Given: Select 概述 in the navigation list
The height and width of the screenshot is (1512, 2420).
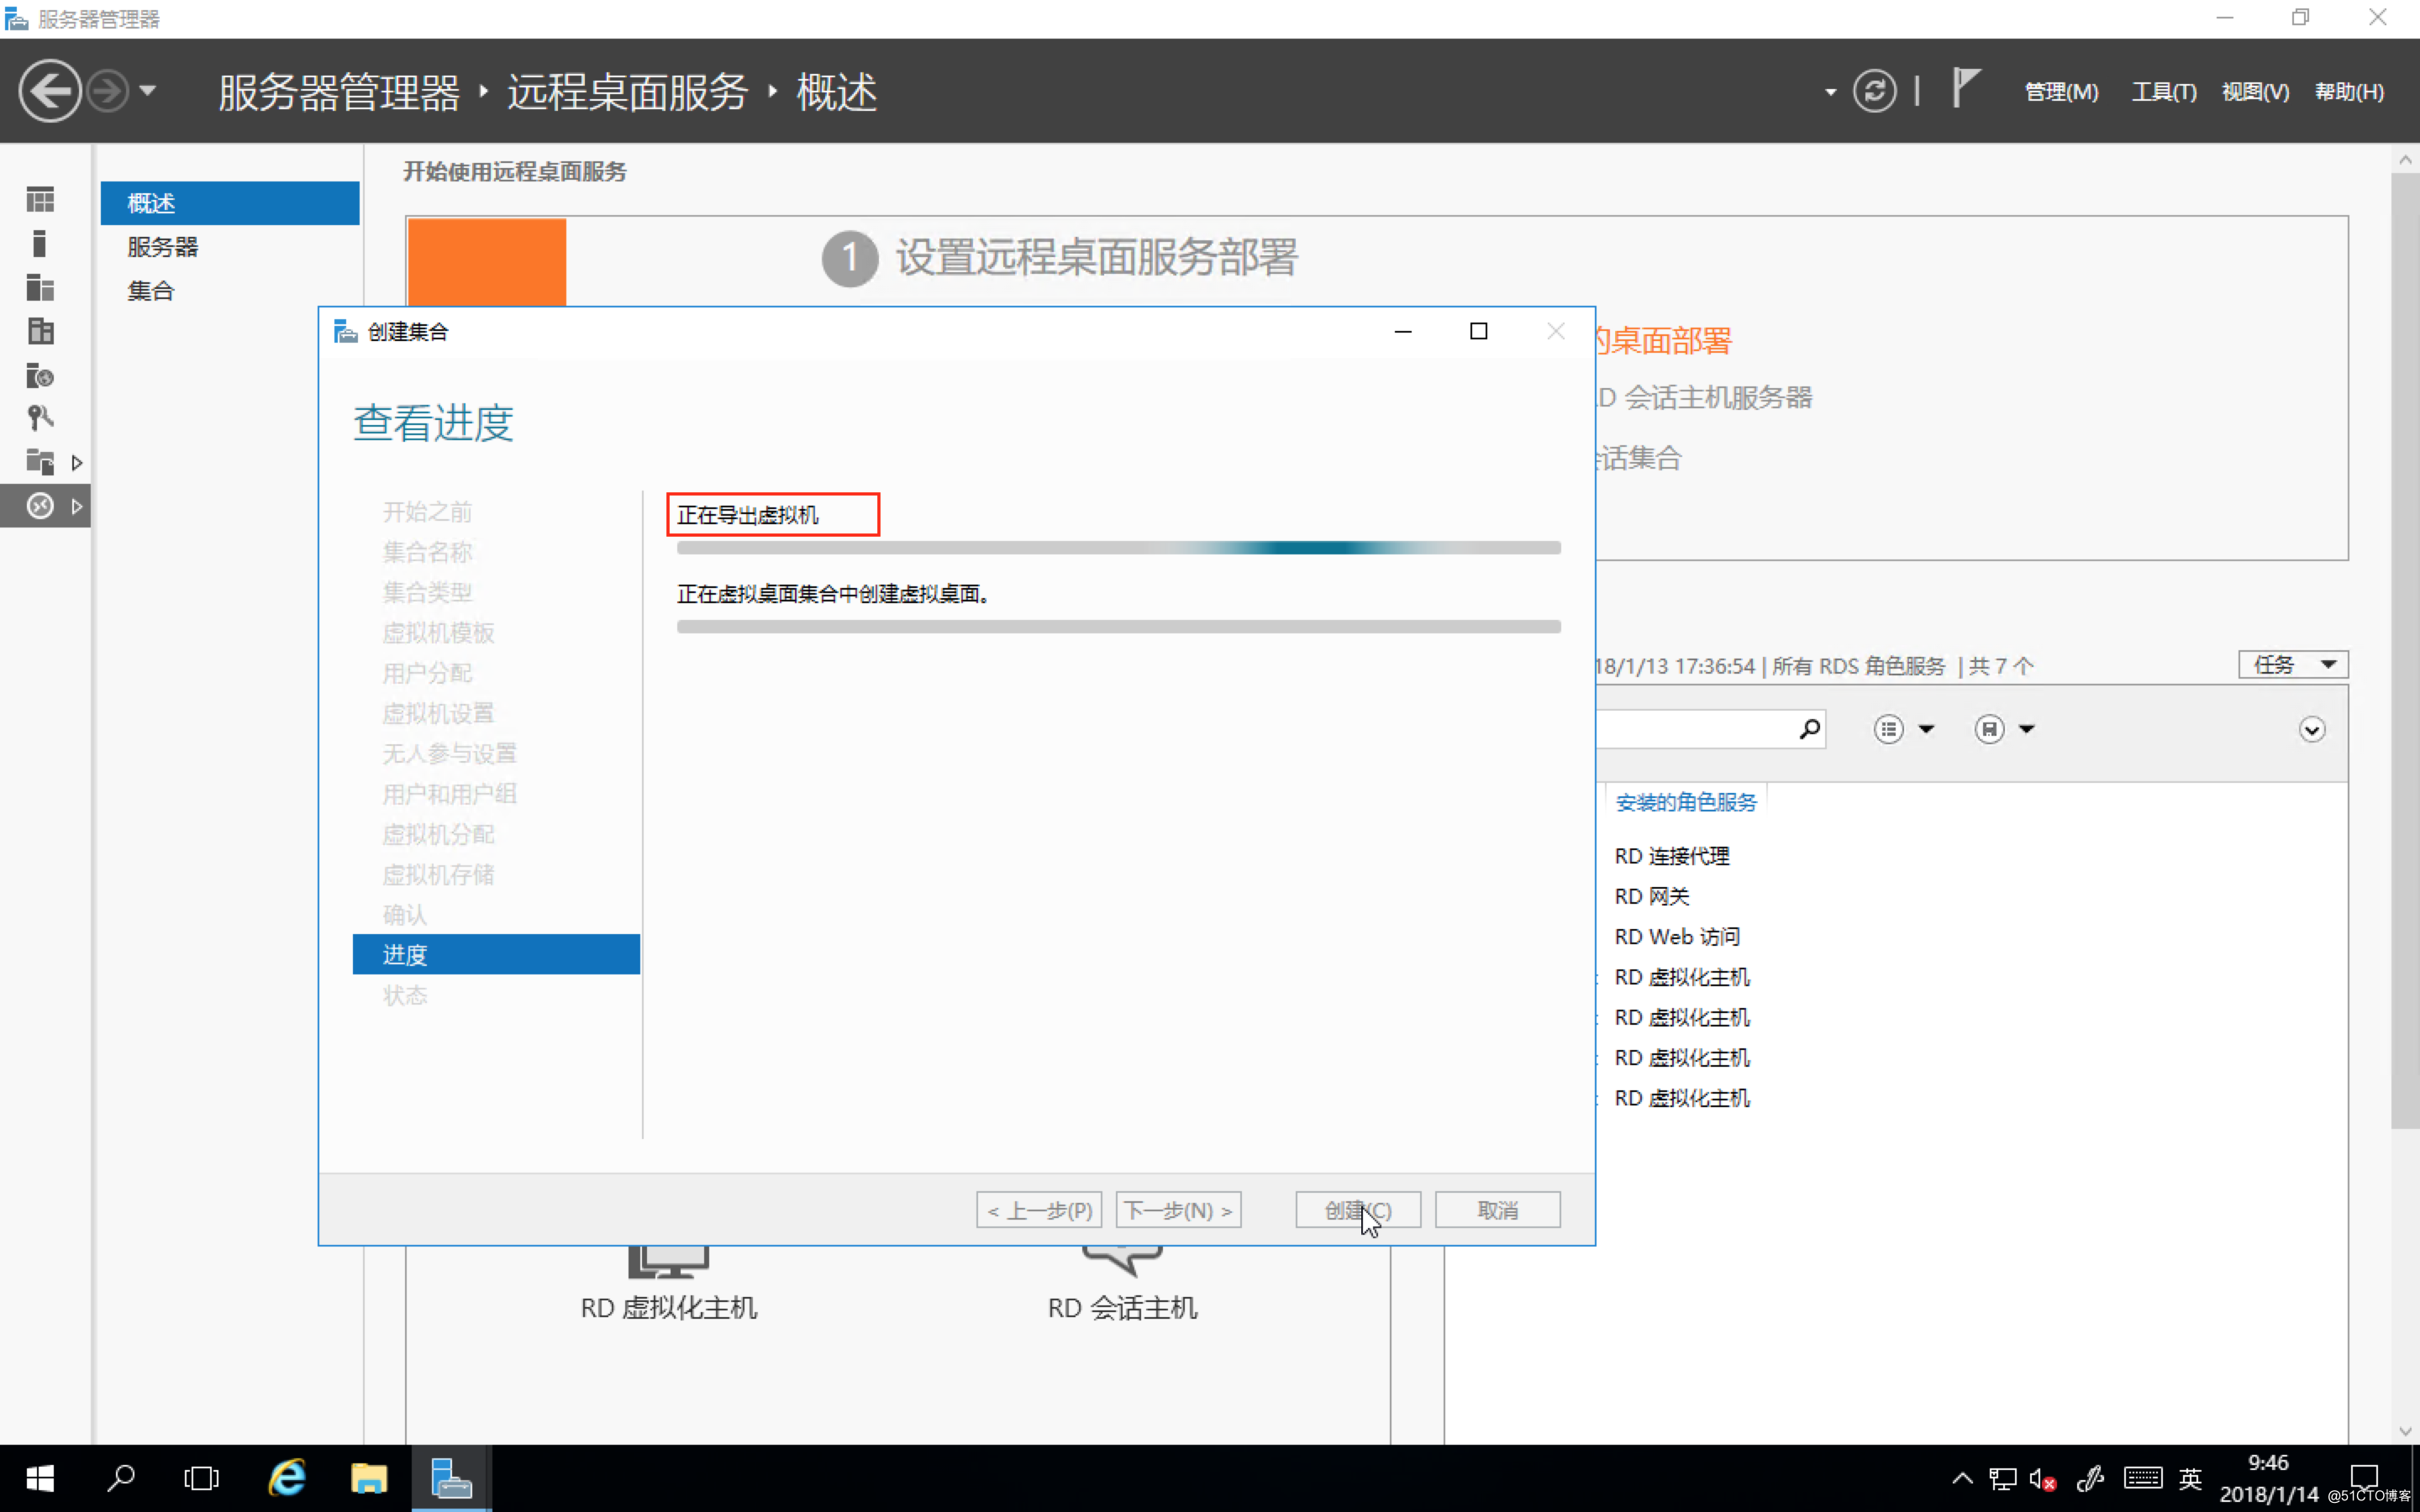Looking at the screenshot, I should pos(230,203).
